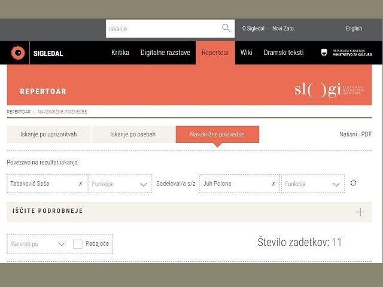Clear Tabaković Saša with the x icon
Viewport: 383px width, 287px height.
tap(81, 184)
